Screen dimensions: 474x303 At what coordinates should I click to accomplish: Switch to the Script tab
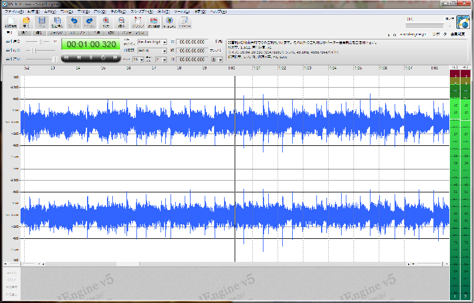78,33
